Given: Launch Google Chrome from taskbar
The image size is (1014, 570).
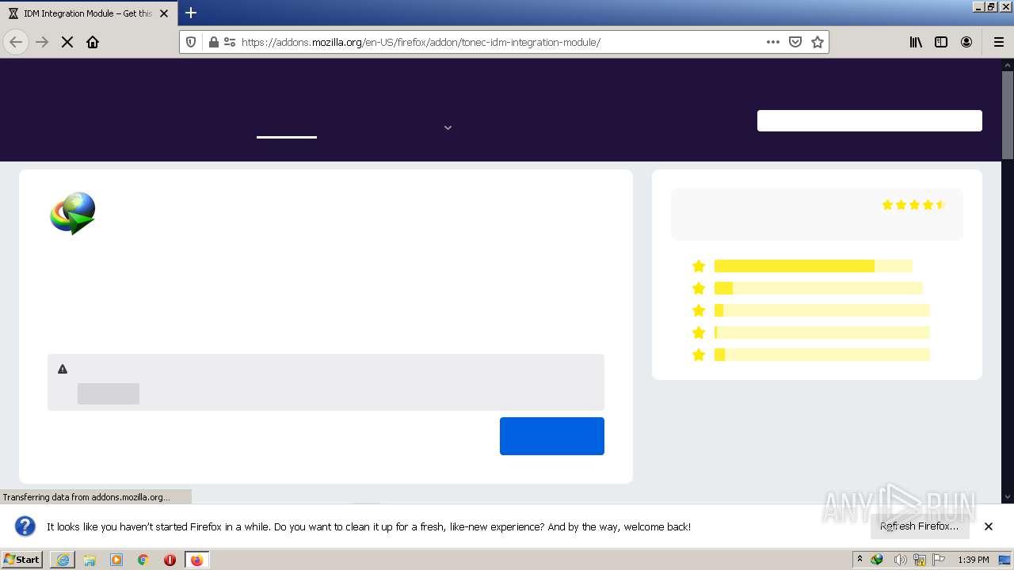Looking at the screenshot, I should [143, 560].
